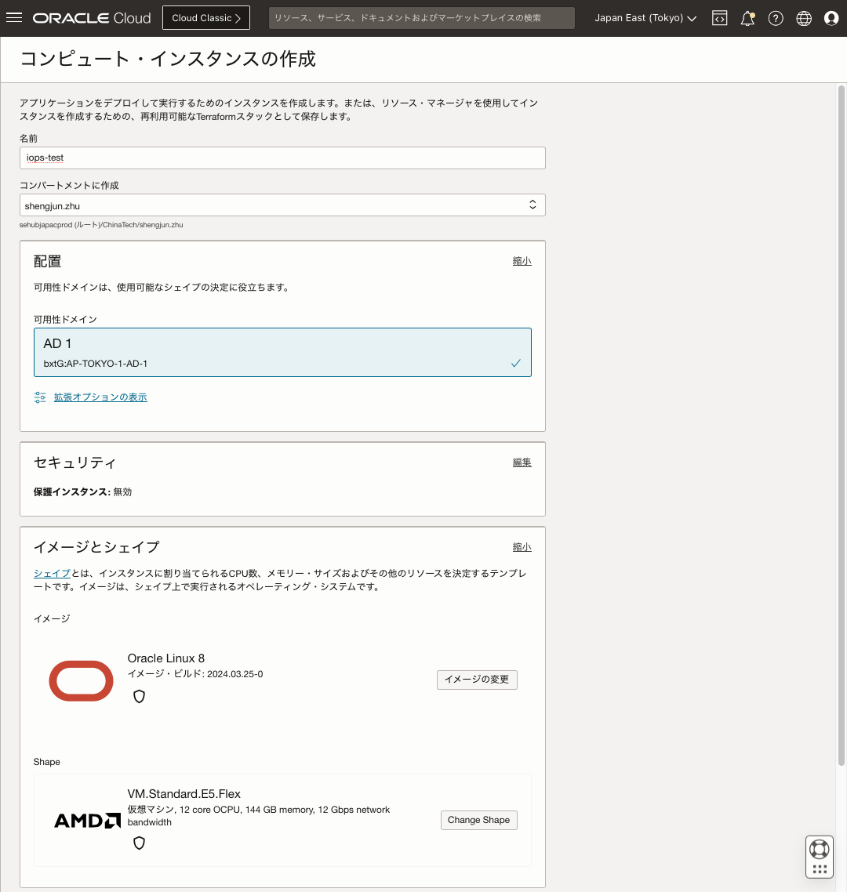Image resolution: width=847 pixels, height=892 pixels.
Task: Click the VM.Standard.E5.Flex title text
Action: click(x=184, y=793)
